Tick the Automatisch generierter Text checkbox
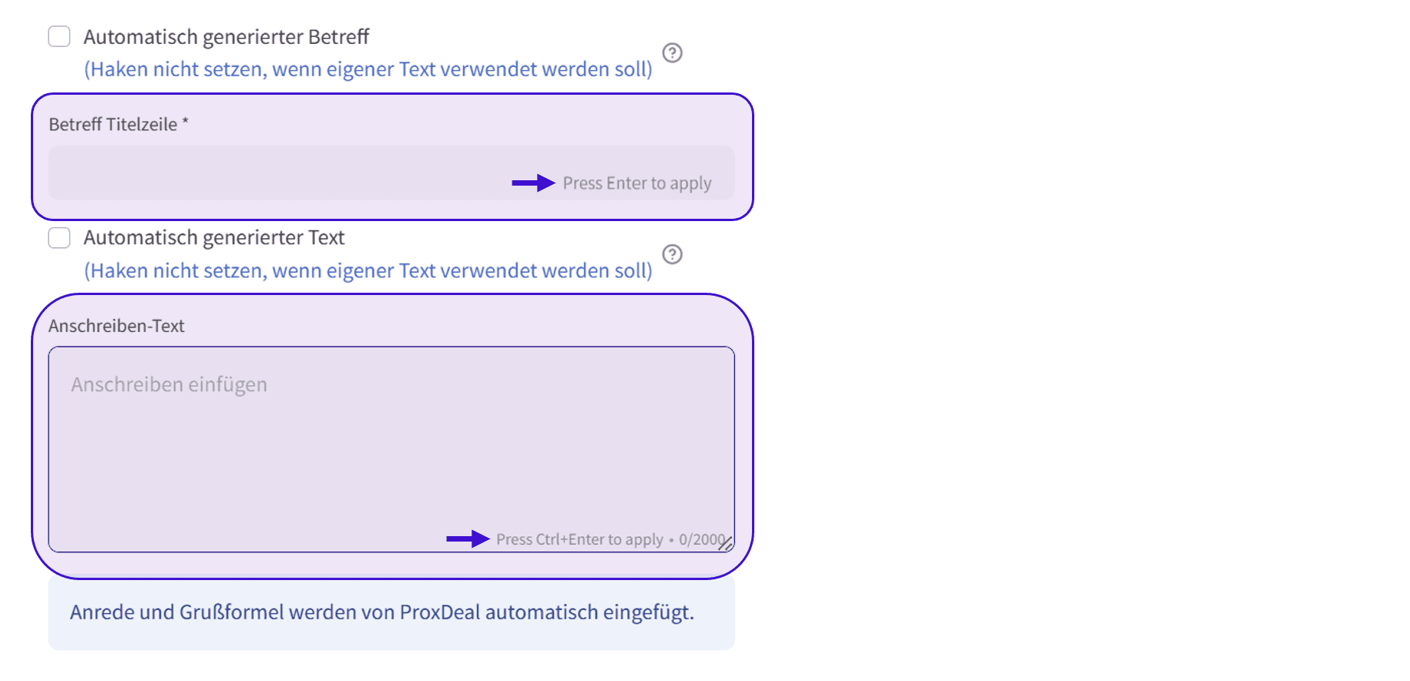Screen dimensions: 1410x681 tap(59, 237)
